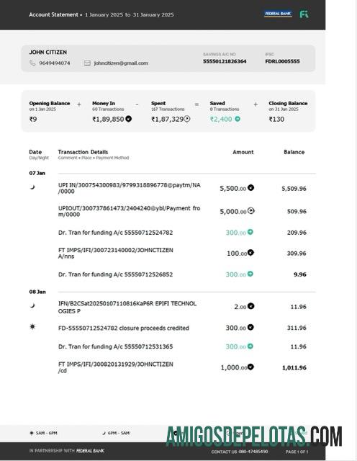Click the green icon beside first 300.00 amount
The height and width of the screenshot is (461, 357).
250,232
